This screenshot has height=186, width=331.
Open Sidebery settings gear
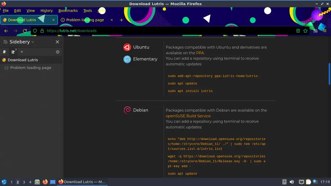click(58, 52)
